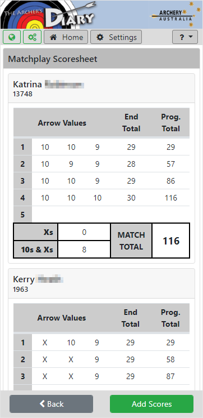Click the green globe icon button
The width and height of the screenshot is (203, 418).
pyautogui.click(x=12, y=37)
